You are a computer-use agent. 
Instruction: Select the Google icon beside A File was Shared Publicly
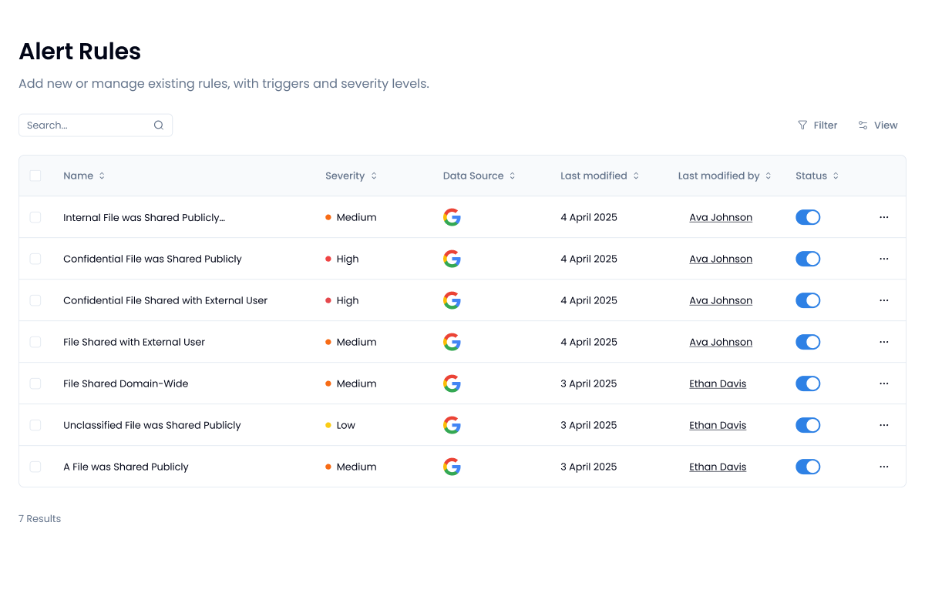(x=452, y=467)
